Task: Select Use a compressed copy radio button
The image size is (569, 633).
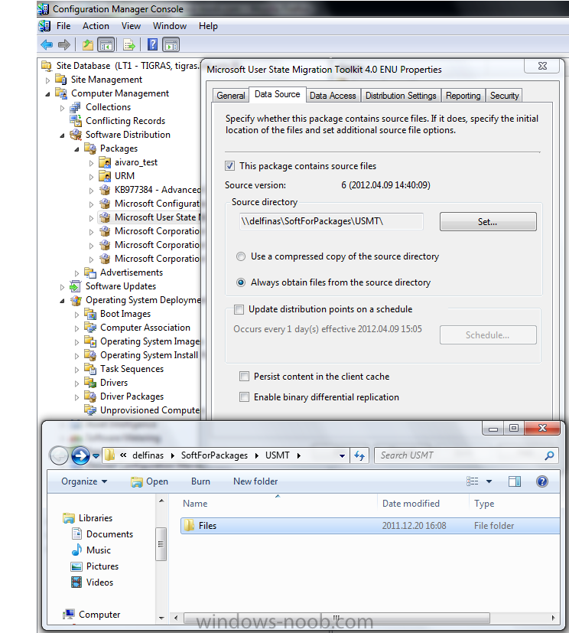Action: pos(241,256)
